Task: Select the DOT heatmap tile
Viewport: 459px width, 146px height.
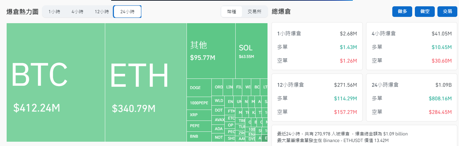Action: tap(218, 110)
